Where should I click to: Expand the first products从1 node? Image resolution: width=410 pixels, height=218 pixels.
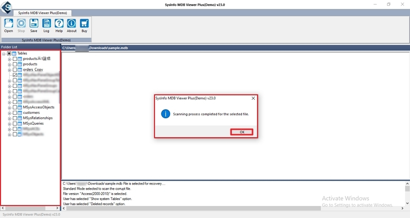point(9,59)
